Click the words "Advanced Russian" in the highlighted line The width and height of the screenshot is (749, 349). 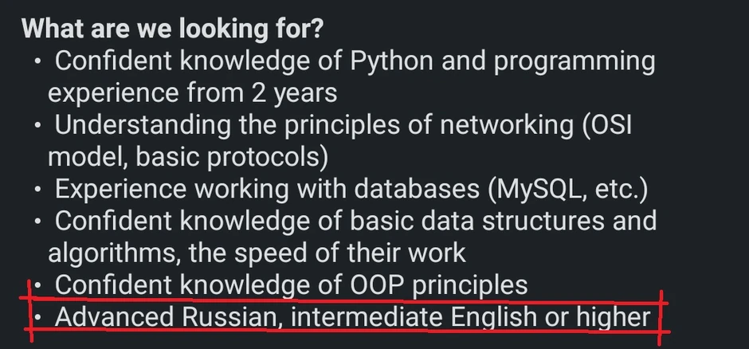click(167, 317)
